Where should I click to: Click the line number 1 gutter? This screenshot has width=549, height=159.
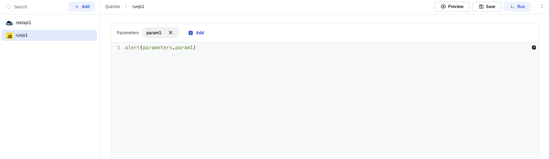point(119,48)
